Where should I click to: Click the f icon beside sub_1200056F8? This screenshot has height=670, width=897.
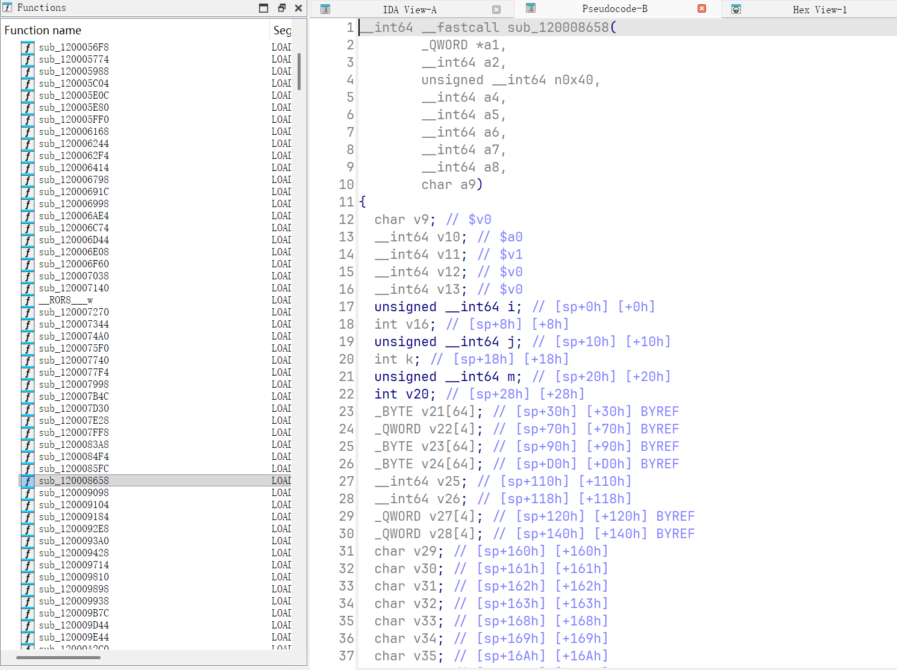tap(27, 47)
